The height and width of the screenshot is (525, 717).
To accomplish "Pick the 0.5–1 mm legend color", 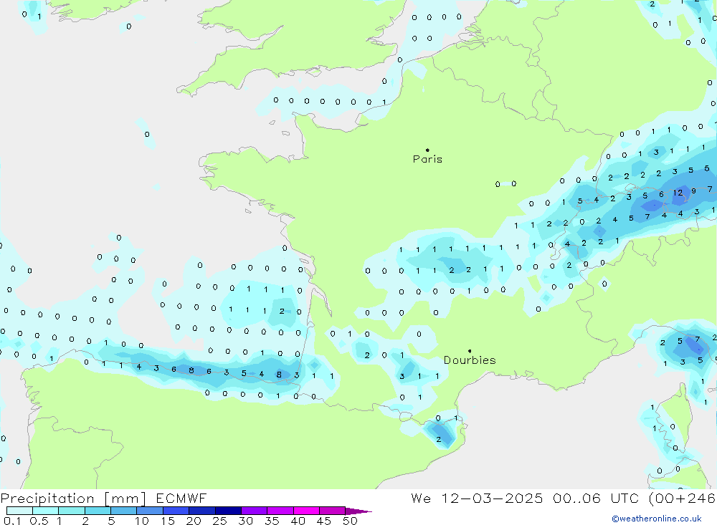I will tap(46, 511).
